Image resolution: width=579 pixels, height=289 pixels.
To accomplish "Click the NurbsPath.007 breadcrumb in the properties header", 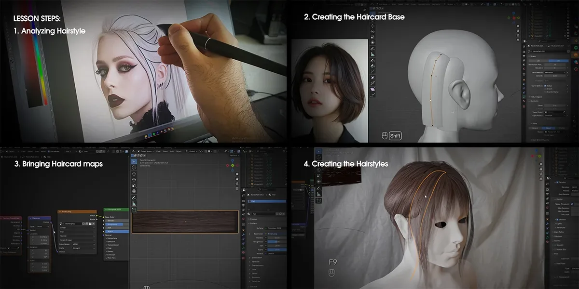I will tap(557, 46).
